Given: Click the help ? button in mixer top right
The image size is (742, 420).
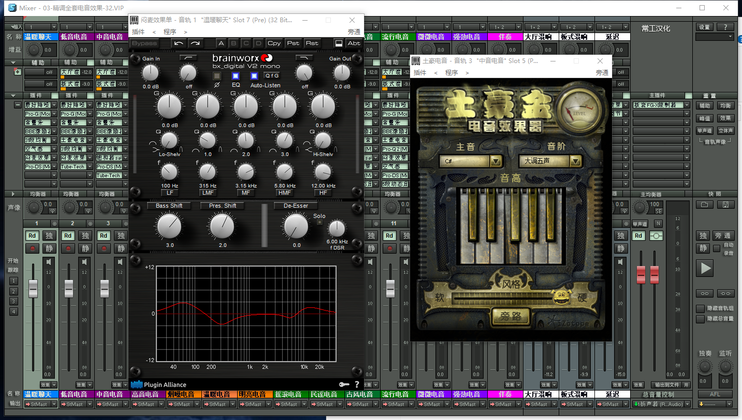Looking at the screenshot, I should [725, 27].
